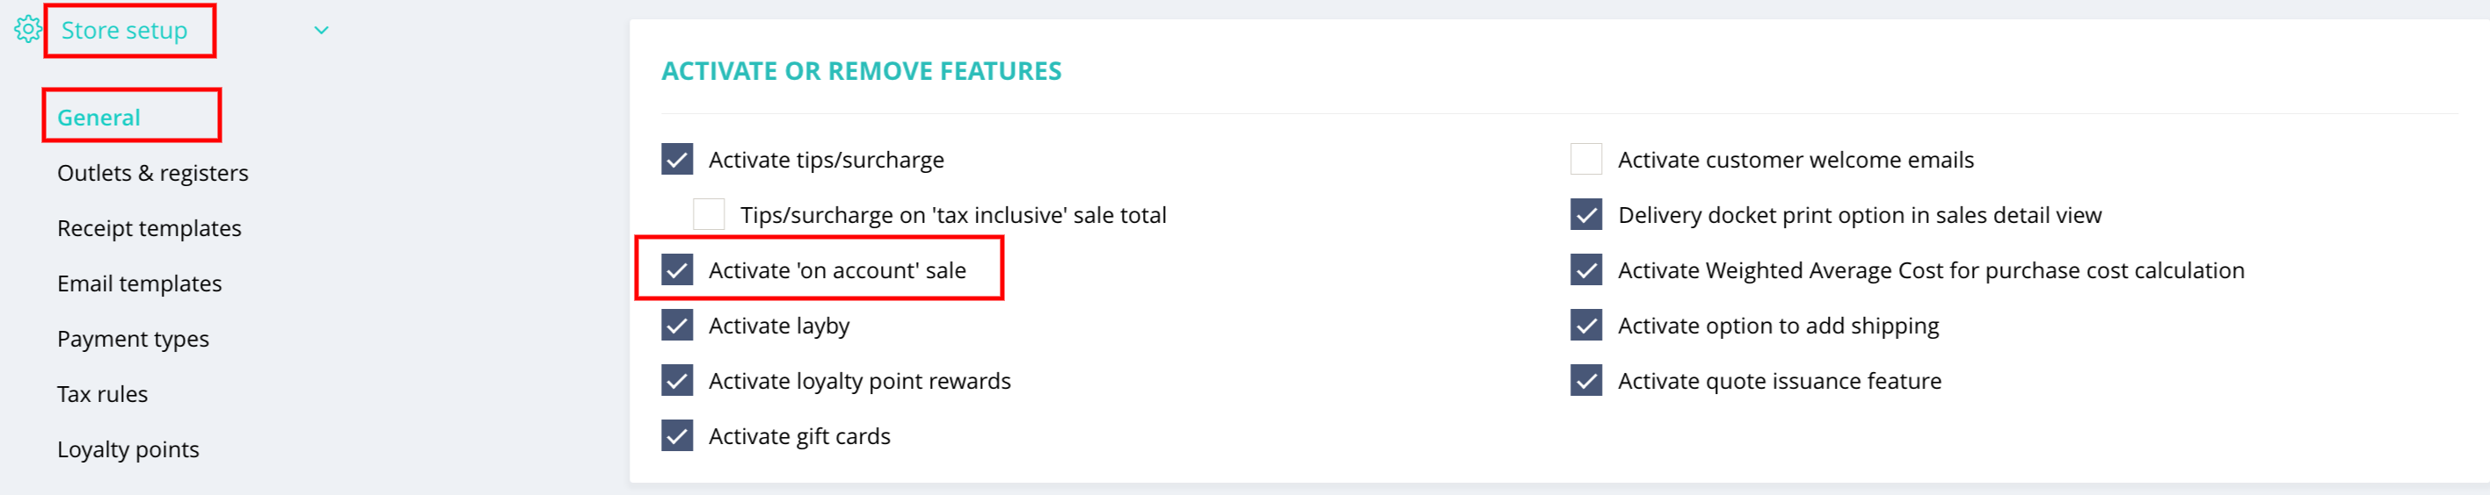Enable Tips/surcharge on 'tax inclusive' sale total
Screen dimensions: 2490x495
pos(710,214)
